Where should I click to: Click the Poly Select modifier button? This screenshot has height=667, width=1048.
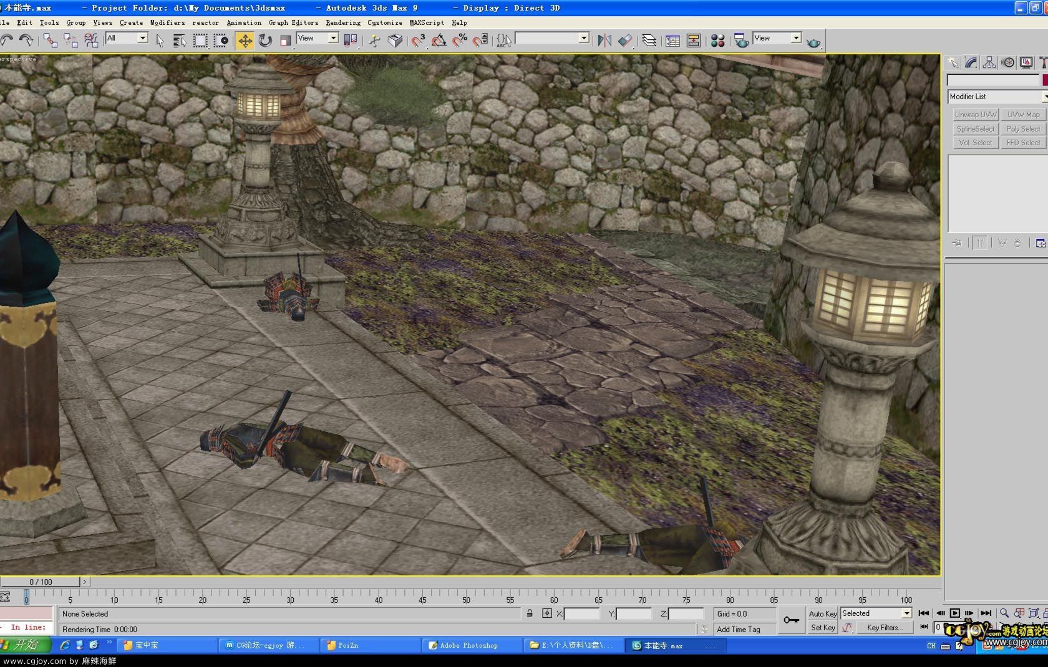coord(1024,129)
